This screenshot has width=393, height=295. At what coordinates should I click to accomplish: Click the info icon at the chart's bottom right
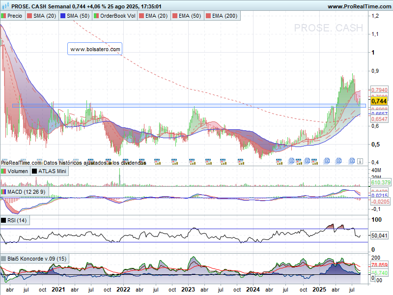[x=360, y=161]
